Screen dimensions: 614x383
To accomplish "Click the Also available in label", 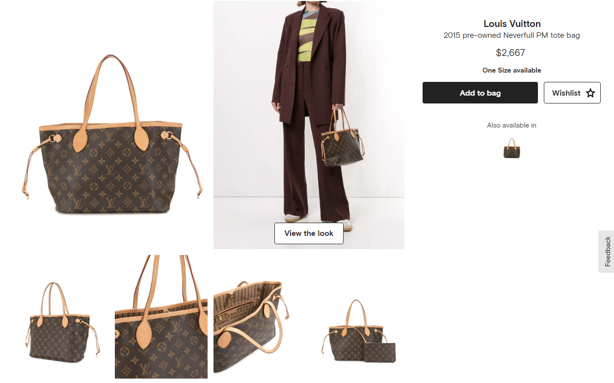I will coord(512,125).
